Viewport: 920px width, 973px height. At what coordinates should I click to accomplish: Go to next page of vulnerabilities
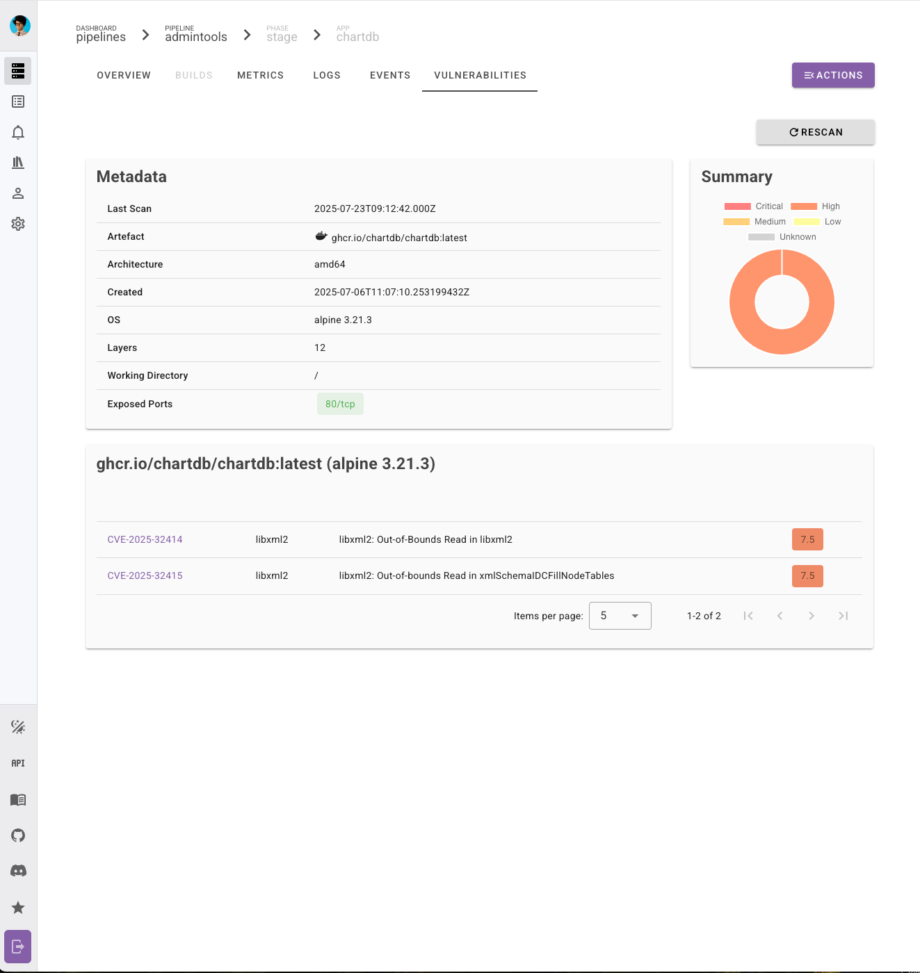point(811,616)
